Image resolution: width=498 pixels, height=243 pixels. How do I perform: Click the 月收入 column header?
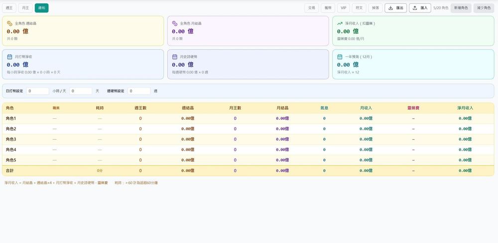366,108
